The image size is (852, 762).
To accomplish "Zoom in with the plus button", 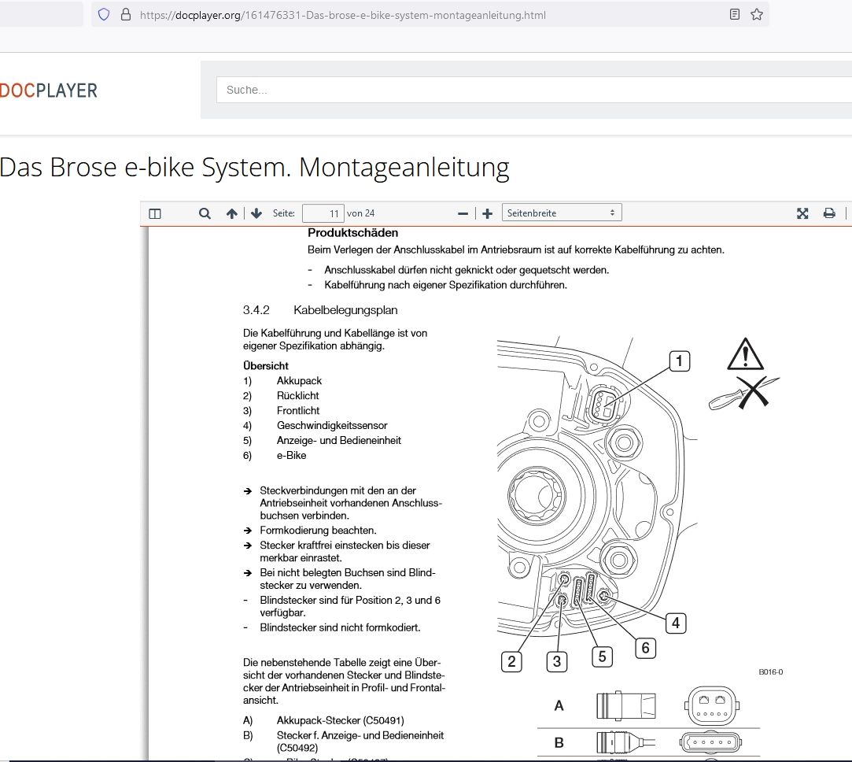I will (x=488, y=214).
